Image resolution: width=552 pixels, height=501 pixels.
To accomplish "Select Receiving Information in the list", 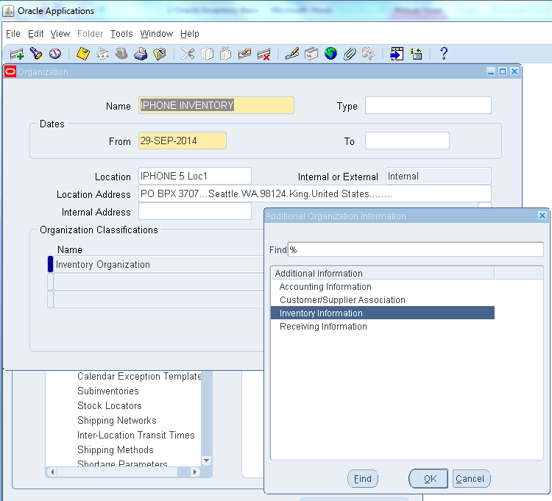I will pos(382,326).
